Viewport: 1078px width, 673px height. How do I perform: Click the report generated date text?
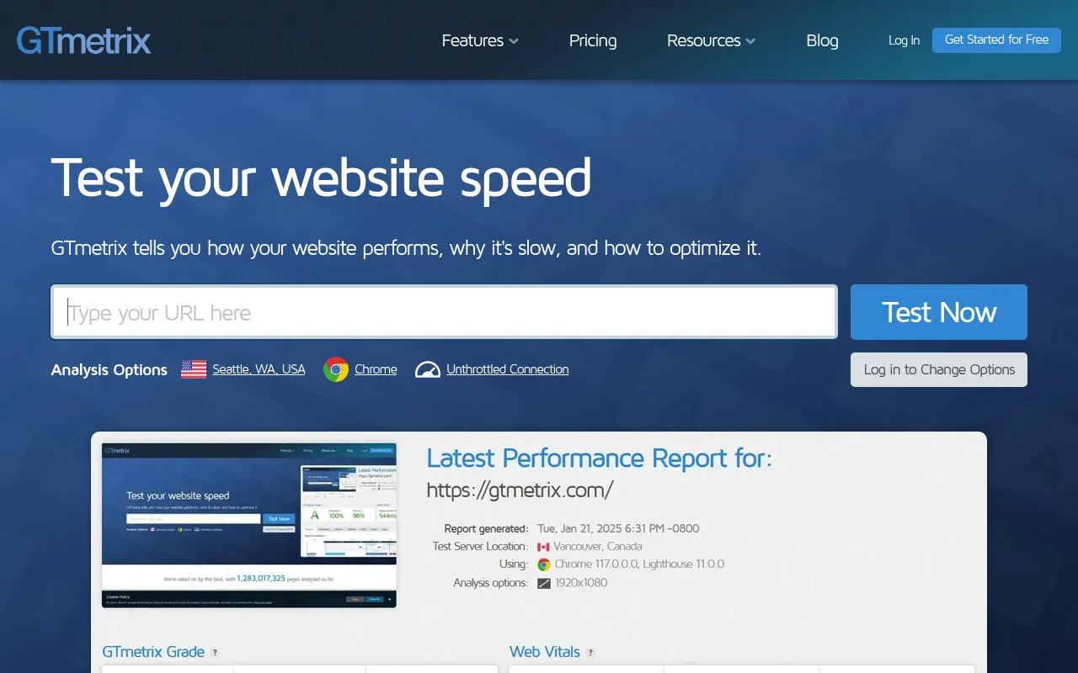tap(618, 528)
